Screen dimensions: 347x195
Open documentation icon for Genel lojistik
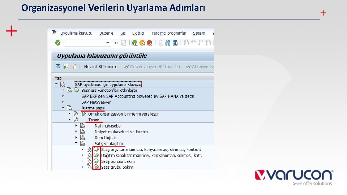(x=83, y=138)
